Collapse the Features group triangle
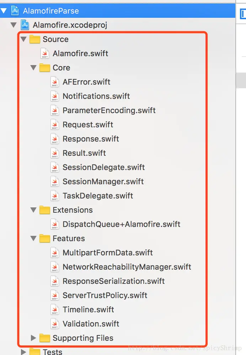The width and height of the screenshot is (246, 355). 33,238
